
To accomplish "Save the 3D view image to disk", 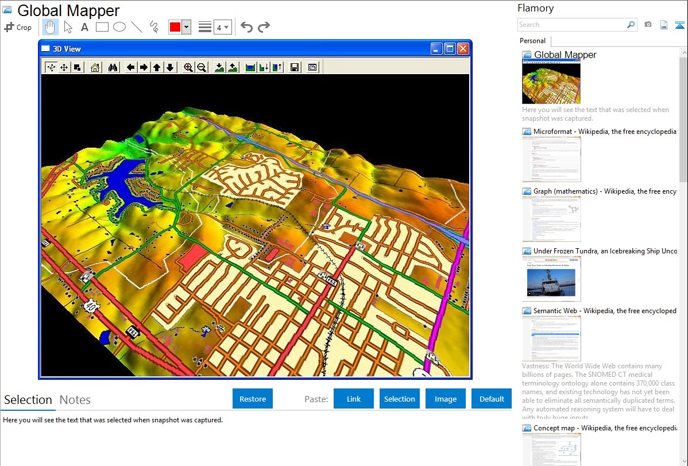I will click(x=295, y=67).
